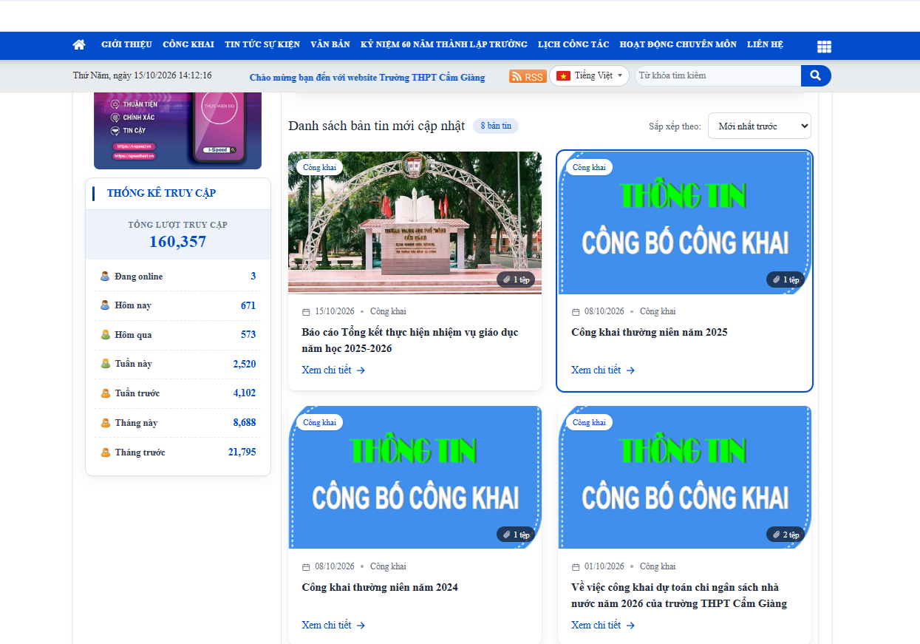Open the apps grid icon
920x644 pixels.
[x=824, y=47]
